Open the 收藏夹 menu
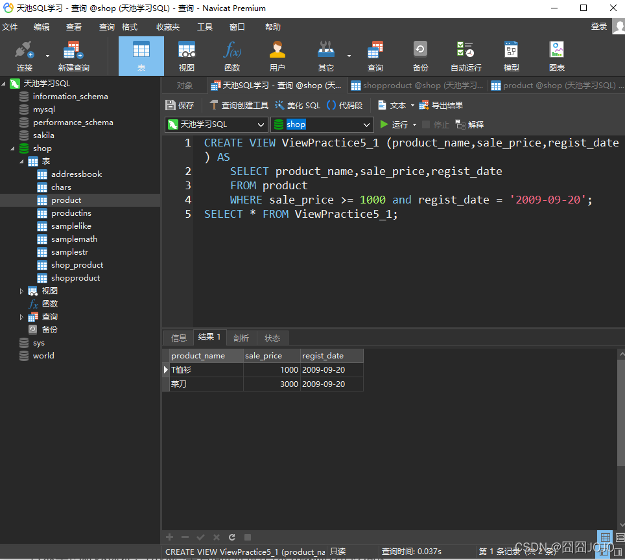The width and height of the screenshot is (625, 560). (168, 27)
